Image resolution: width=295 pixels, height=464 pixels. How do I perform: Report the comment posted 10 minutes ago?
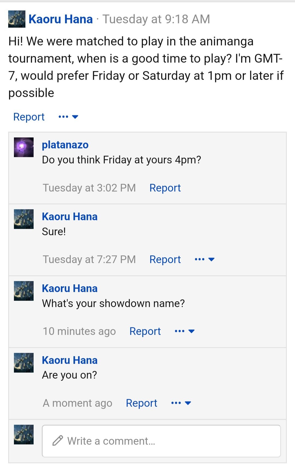(x=145, y=331)
